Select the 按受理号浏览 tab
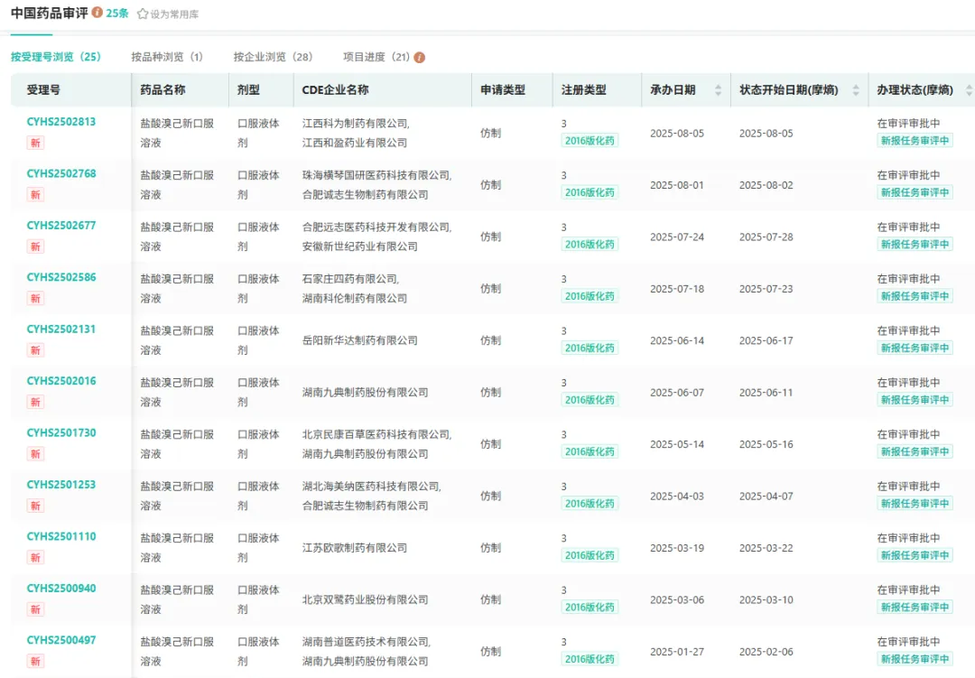The height and width of the screenshot is (678, 975). pos(56,57)
